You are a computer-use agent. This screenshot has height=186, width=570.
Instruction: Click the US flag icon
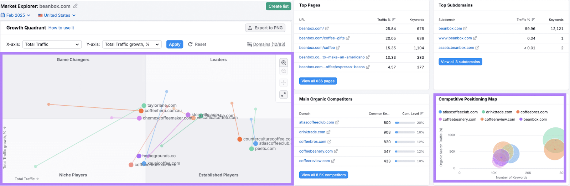click(40, 15)
